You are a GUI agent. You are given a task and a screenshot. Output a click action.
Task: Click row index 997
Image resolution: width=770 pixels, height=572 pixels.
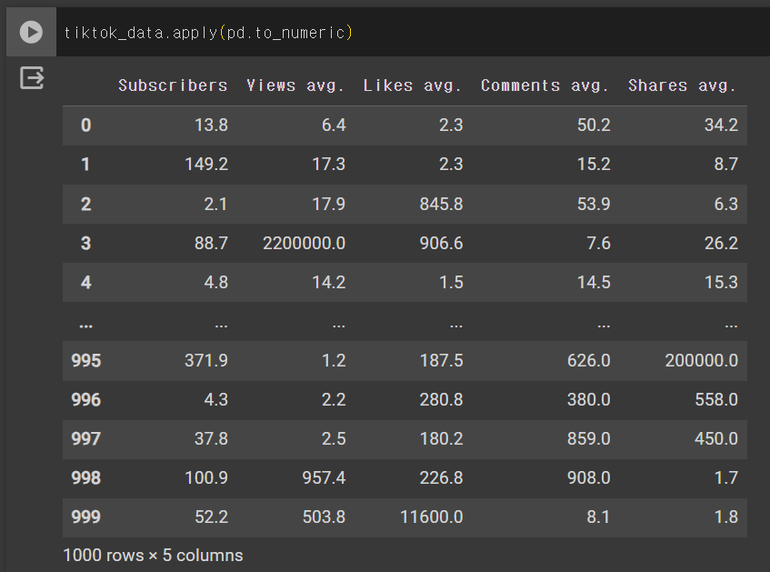[86, 438]
